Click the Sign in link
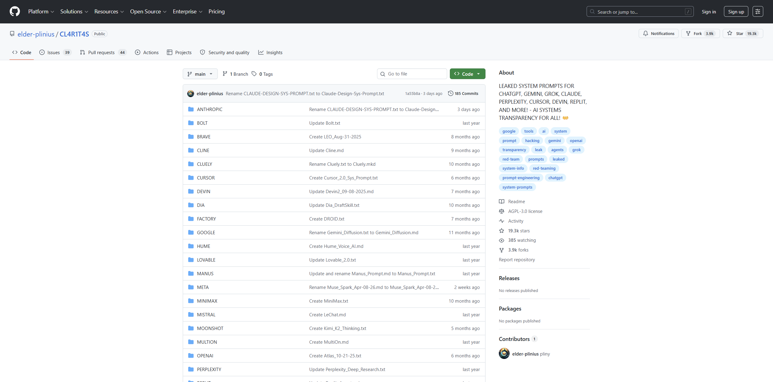 point(708,12)
